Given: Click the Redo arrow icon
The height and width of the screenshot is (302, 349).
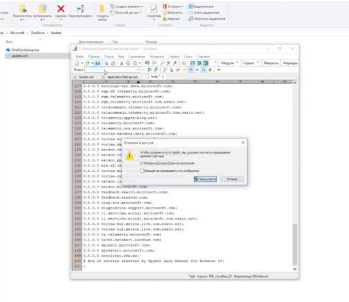Looking at the screenshot, I should point(154,63).
